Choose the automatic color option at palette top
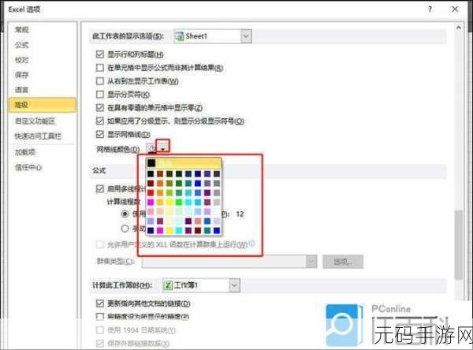This screenshot has height=350, width=473. 184,163
